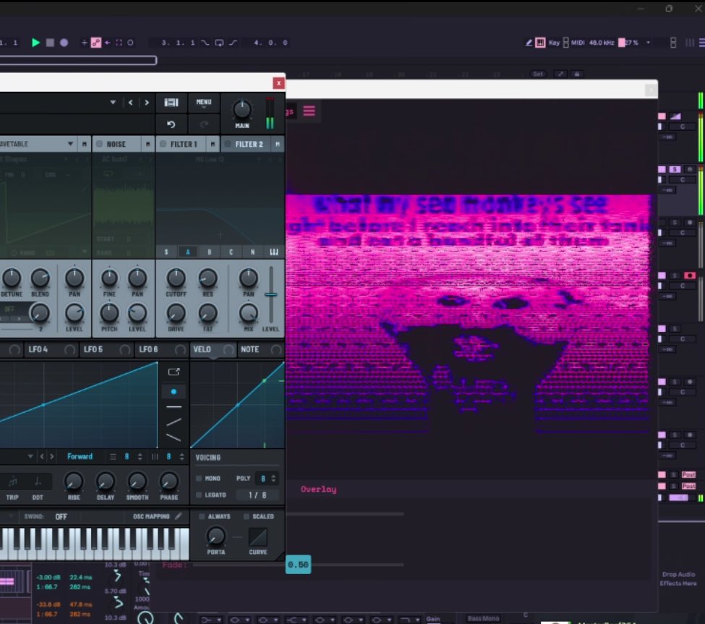Select filter routing B button
705x624 pixels.
click(209, 252)
